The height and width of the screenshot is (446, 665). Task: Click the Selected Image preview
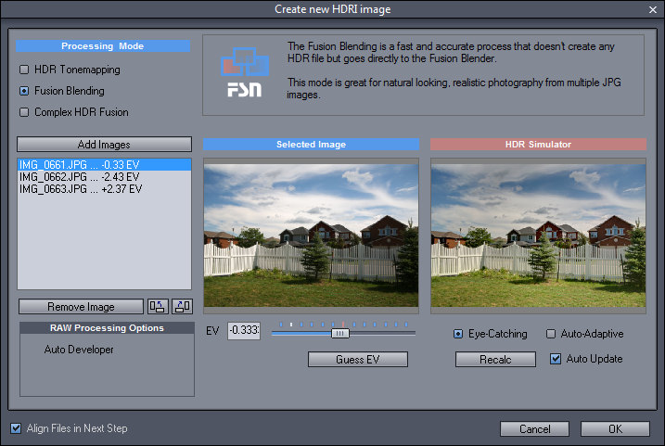click(x=311, y=236)
